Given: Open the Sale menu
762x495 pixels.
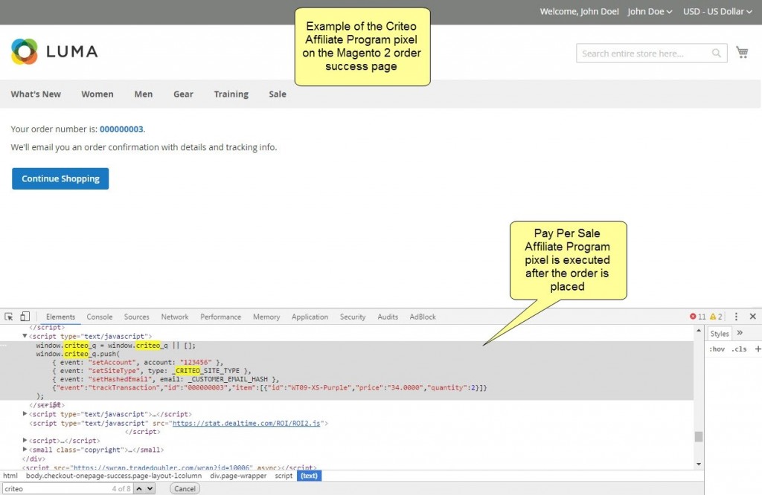Looking at the screenshot, I should click(278, 94).
